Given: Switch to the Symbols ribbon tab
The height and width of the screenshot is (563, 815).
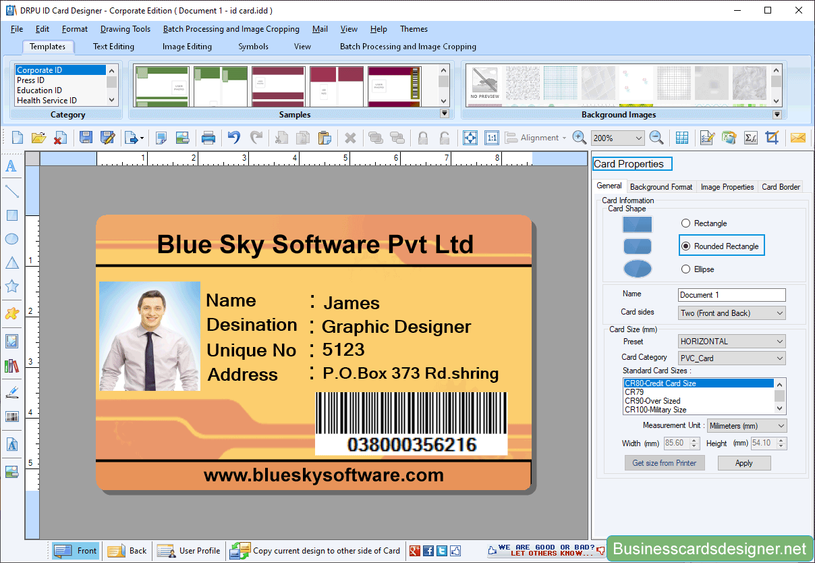Looking at the screenshot, I should tap(253, 47).
